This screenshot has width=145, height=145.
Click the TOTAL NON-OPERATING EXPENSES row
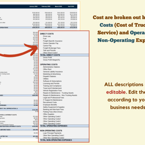[x=64, y=140]
